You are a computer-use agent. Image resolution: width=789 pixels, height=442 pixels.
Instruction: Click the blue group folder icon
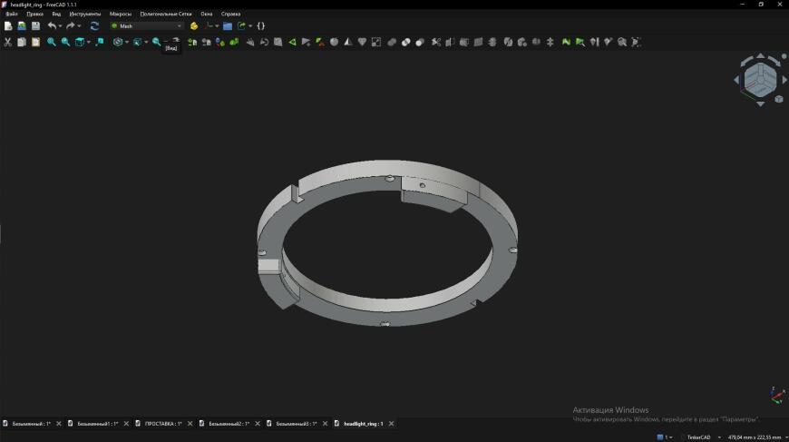(x=228, y=25)
